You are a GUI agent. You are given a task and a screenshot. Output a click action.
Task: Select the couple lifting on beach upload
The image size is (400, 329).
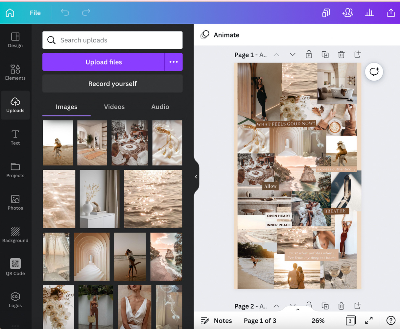tap(130, 257)
